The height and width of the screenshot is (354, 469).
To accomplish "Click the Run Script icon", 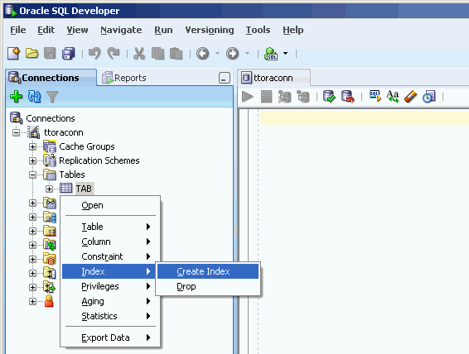I will (266, 97).
